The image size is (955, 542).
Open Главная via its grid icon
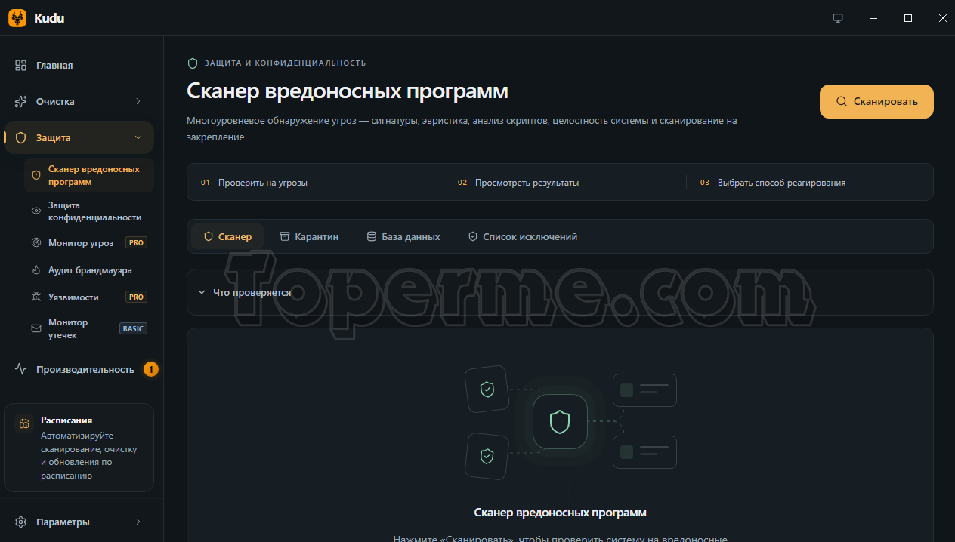pyautogui.click(x=21, y=65)
